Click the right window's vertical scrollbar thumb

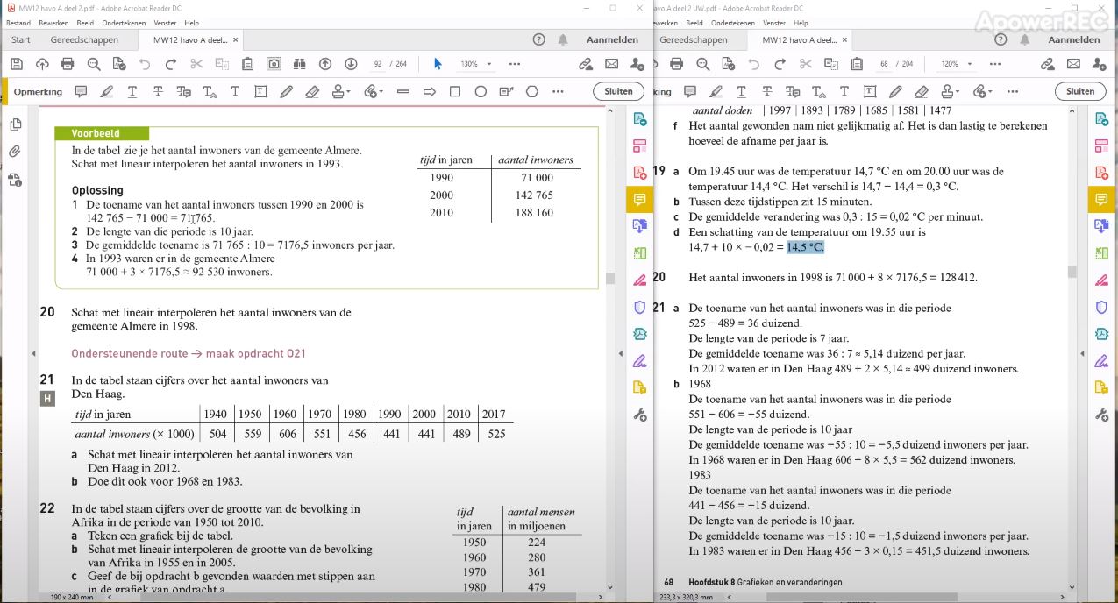point(1072,272)
